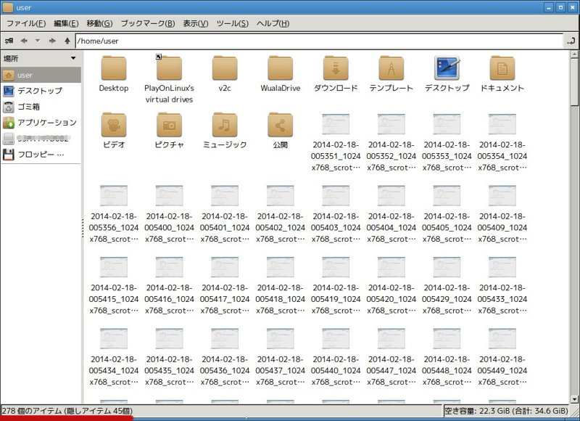Go back with the left arrow button
This screenshot has height=421, width=580.
coord(24,41)
